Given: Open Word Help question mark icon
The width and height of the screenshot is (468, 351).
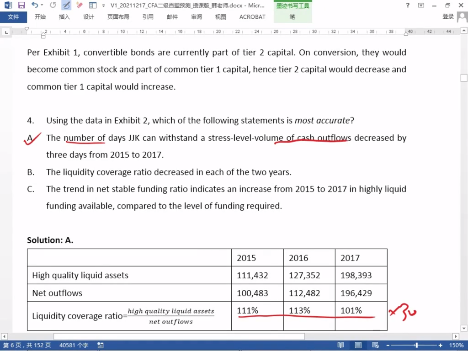Looking at the screenshot, I should pyautogui.click(x=408, y=5).
